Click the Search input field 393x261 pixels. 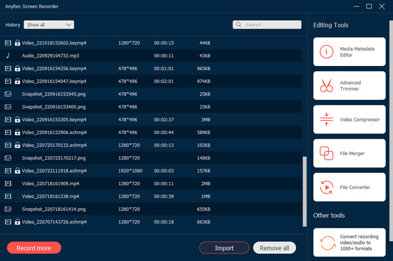(x=267, y=24)
